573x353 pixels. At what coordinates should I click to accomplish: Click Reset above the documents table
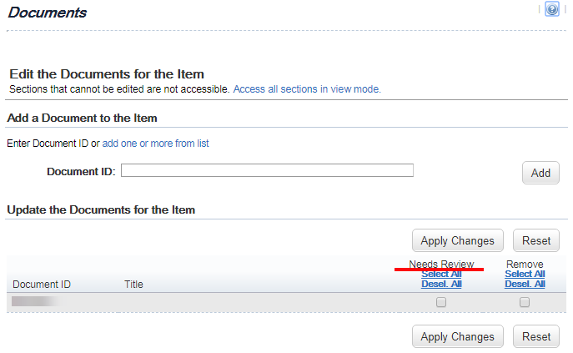[536, 240]
